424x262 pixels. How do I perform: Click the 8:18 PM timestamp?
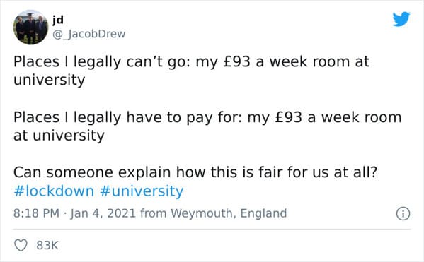tap(36, 213)
